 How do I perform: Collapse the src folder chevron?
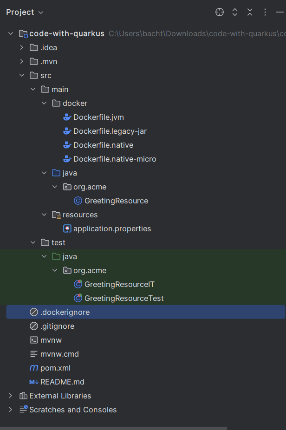22,75
